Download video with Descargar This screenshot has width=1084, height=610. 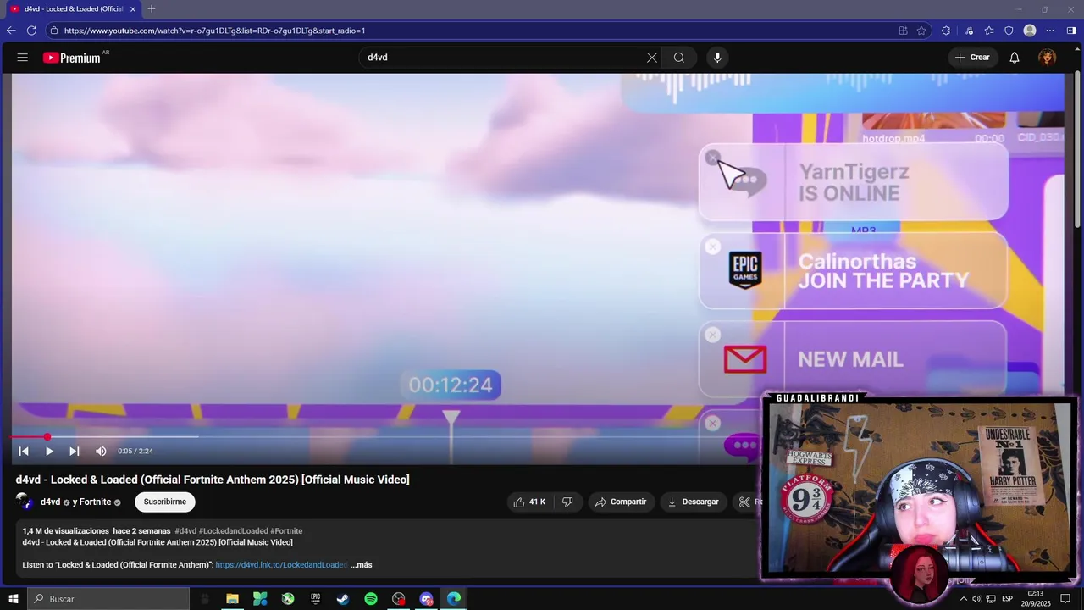tap(694, 502)
